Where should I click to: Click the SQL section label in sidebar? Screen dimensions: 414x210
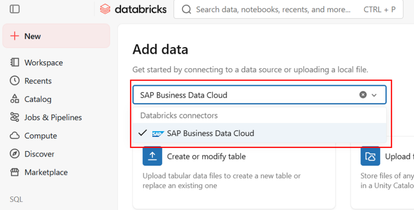[x=16, y=200]
